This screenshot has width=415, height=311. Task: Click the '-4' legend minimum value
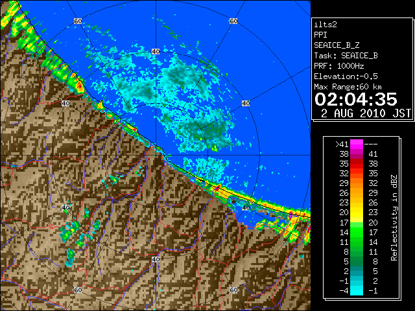click(x=344, y=291)
